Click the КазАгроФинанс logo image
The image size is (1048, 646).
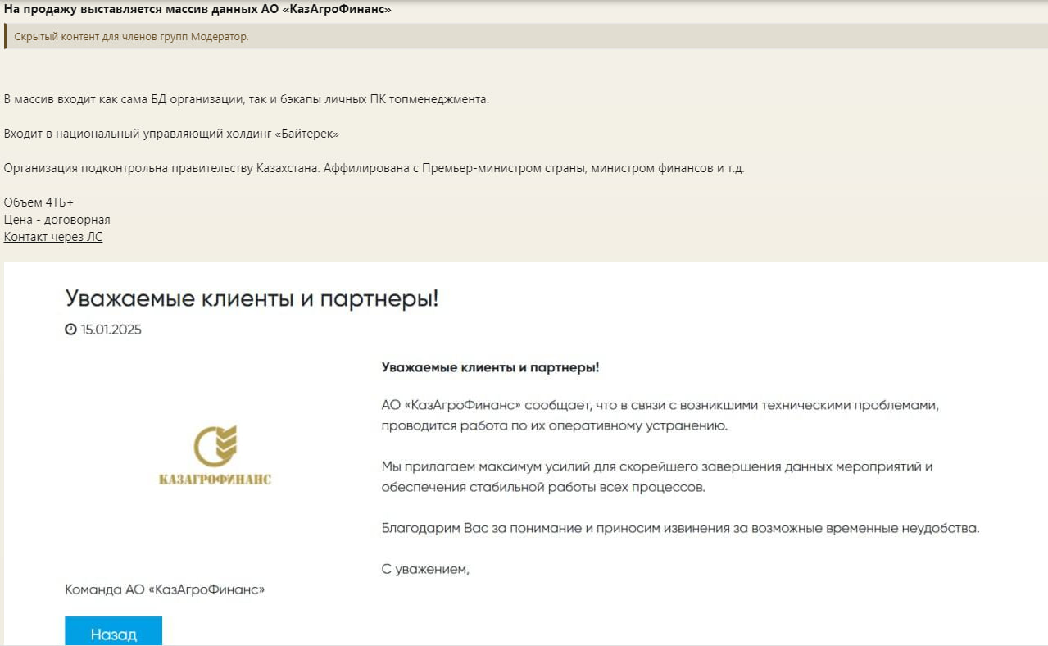(x=215, y=455)
